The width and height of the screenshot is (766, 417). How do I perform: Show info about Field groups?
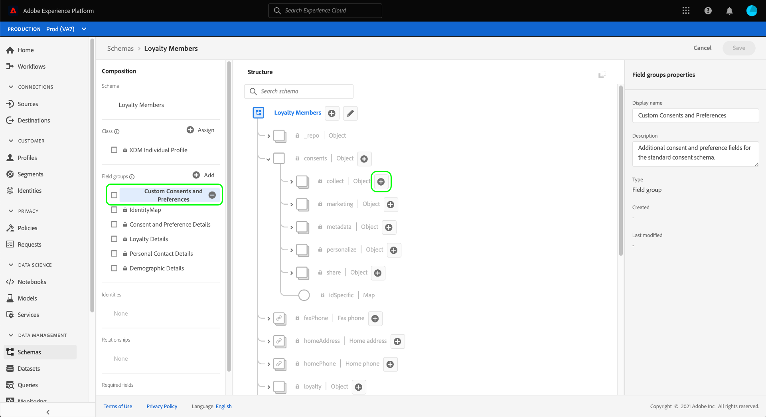click(132, 177)
